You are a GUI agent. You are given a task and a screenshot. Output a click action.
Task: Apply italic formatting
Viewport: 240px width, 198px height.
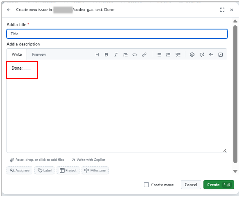[116, 55]
